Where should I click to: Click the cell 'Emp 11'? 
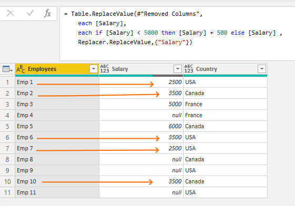tap(57, 193)
